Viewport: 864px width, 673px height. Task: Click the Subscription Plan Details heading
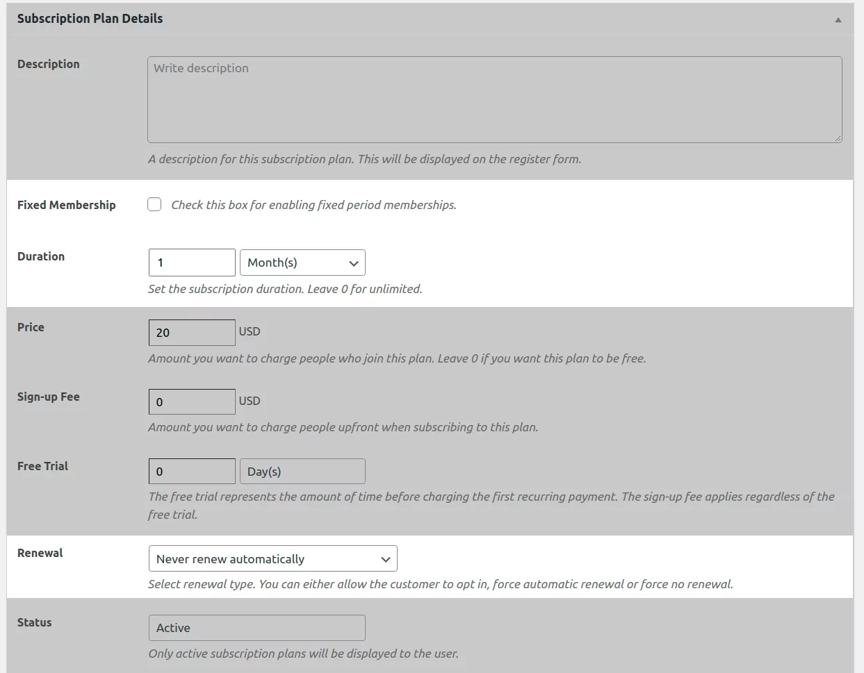coord(90,19)
